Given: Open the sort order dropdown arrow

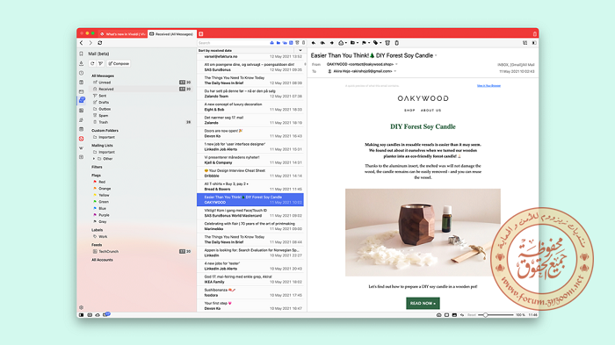Looking at the screenshot, I should pyautogui.click(x=300, y=50).
